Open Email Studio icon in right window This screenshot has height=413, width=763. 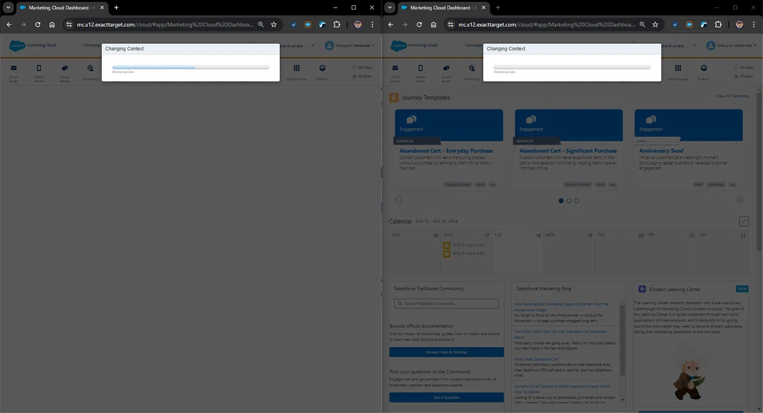point(395,69)
